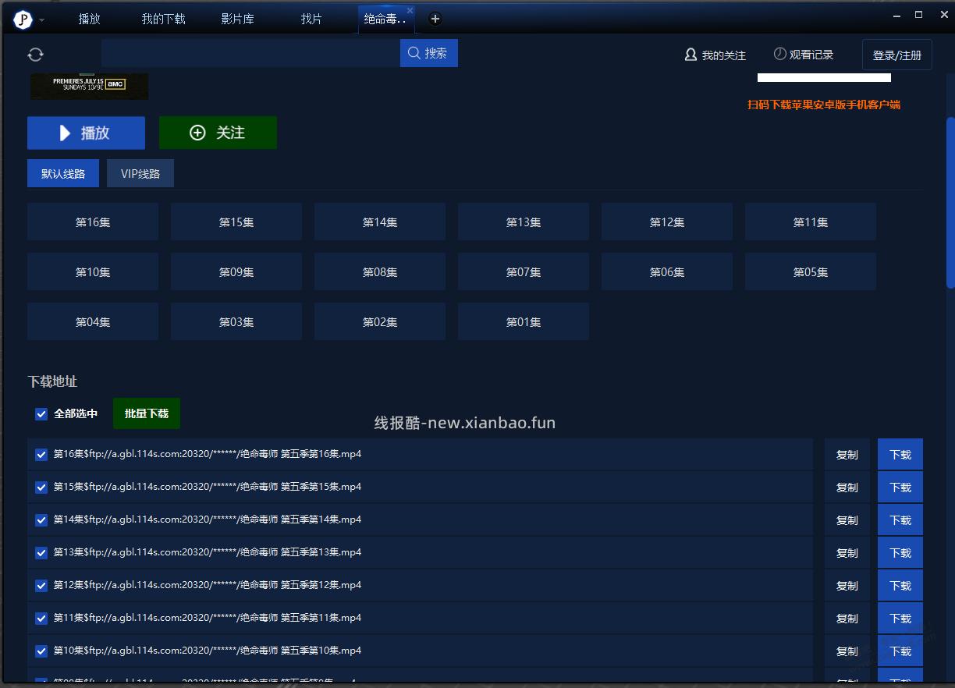
Task: Copy the 第13集 download link
Action: pos(847,553)
